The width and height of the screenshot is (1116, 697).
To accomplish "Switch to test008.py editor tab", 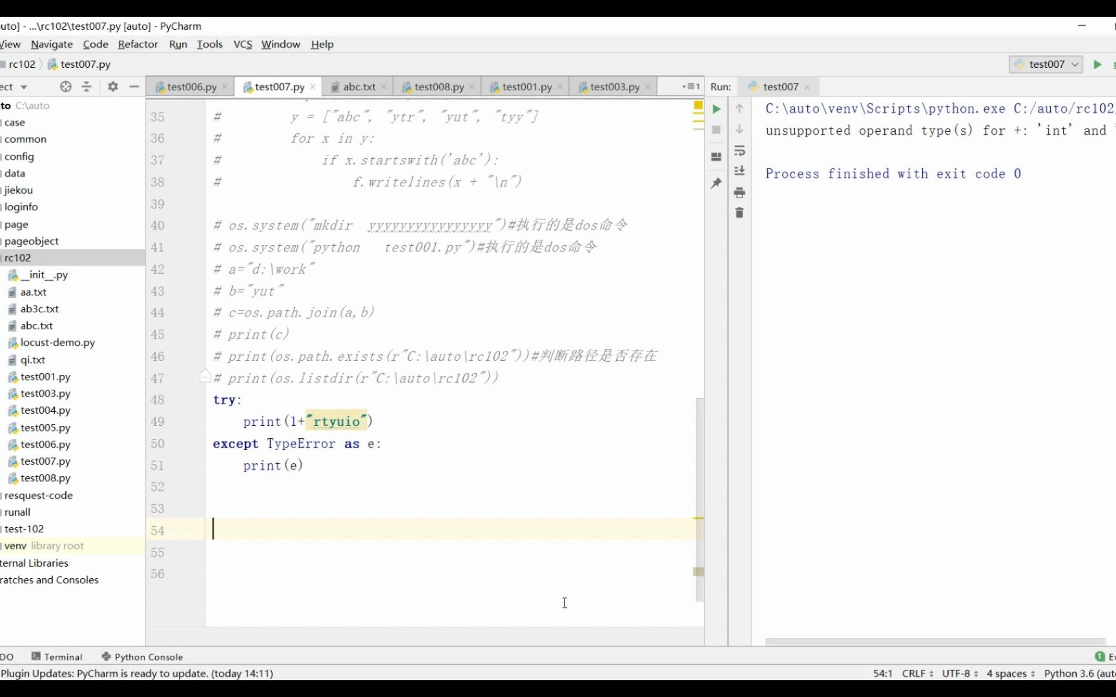I will (439, 86).
